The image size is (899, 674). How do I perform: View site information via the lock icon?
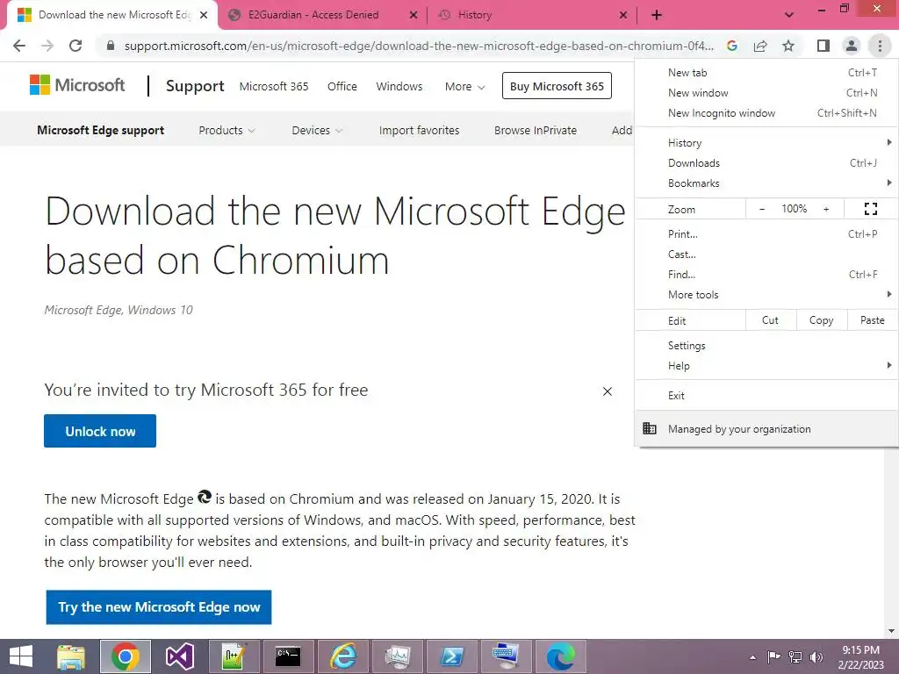tap(111, 46)
